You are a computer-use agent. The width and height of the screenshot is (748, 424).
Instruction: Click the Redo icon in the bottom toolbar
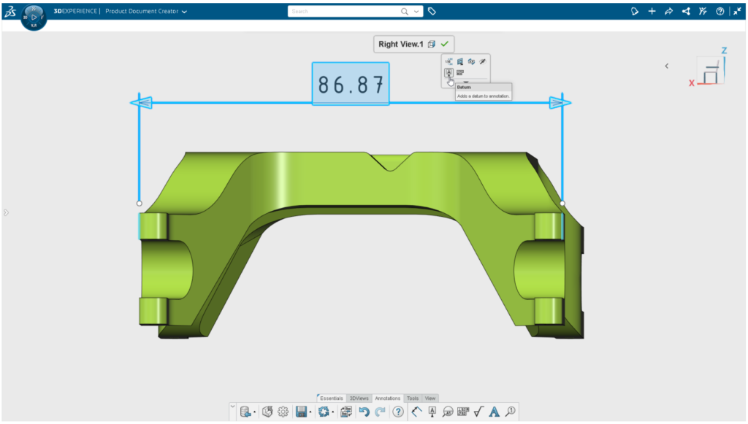[x=379, y=411]
